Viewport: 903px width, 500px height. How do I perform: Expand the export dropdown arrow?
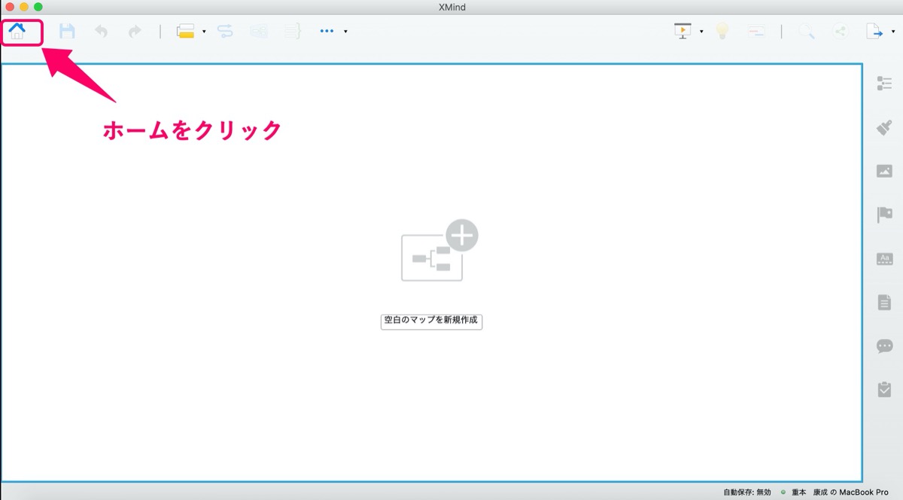[x=892, y=32]
